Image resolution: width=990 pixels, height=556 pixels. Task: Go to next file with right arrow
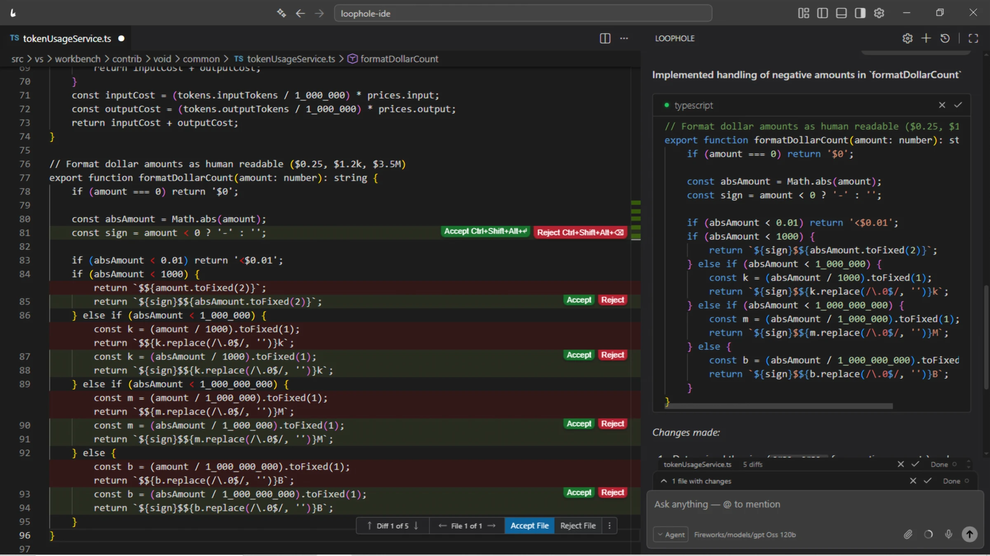tap(491, 526)
